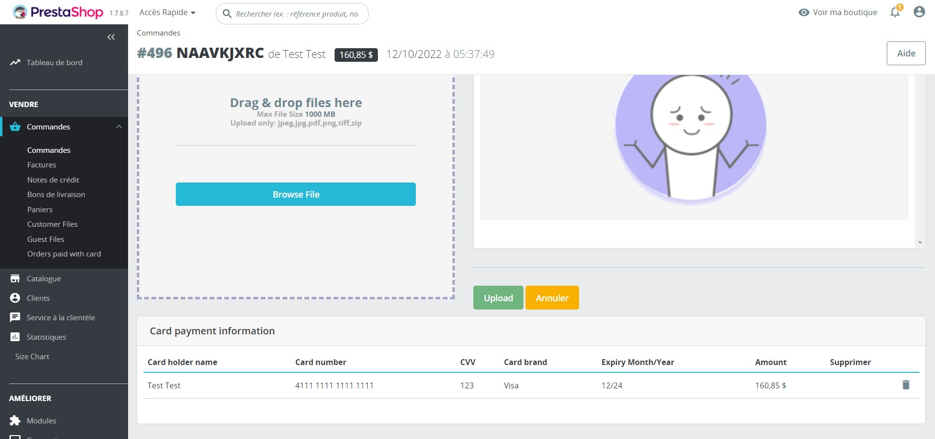Click the eye icon beside Voir ma boutique
The image size is (935, 439).
pyautogui.click(x=804, y=13)
